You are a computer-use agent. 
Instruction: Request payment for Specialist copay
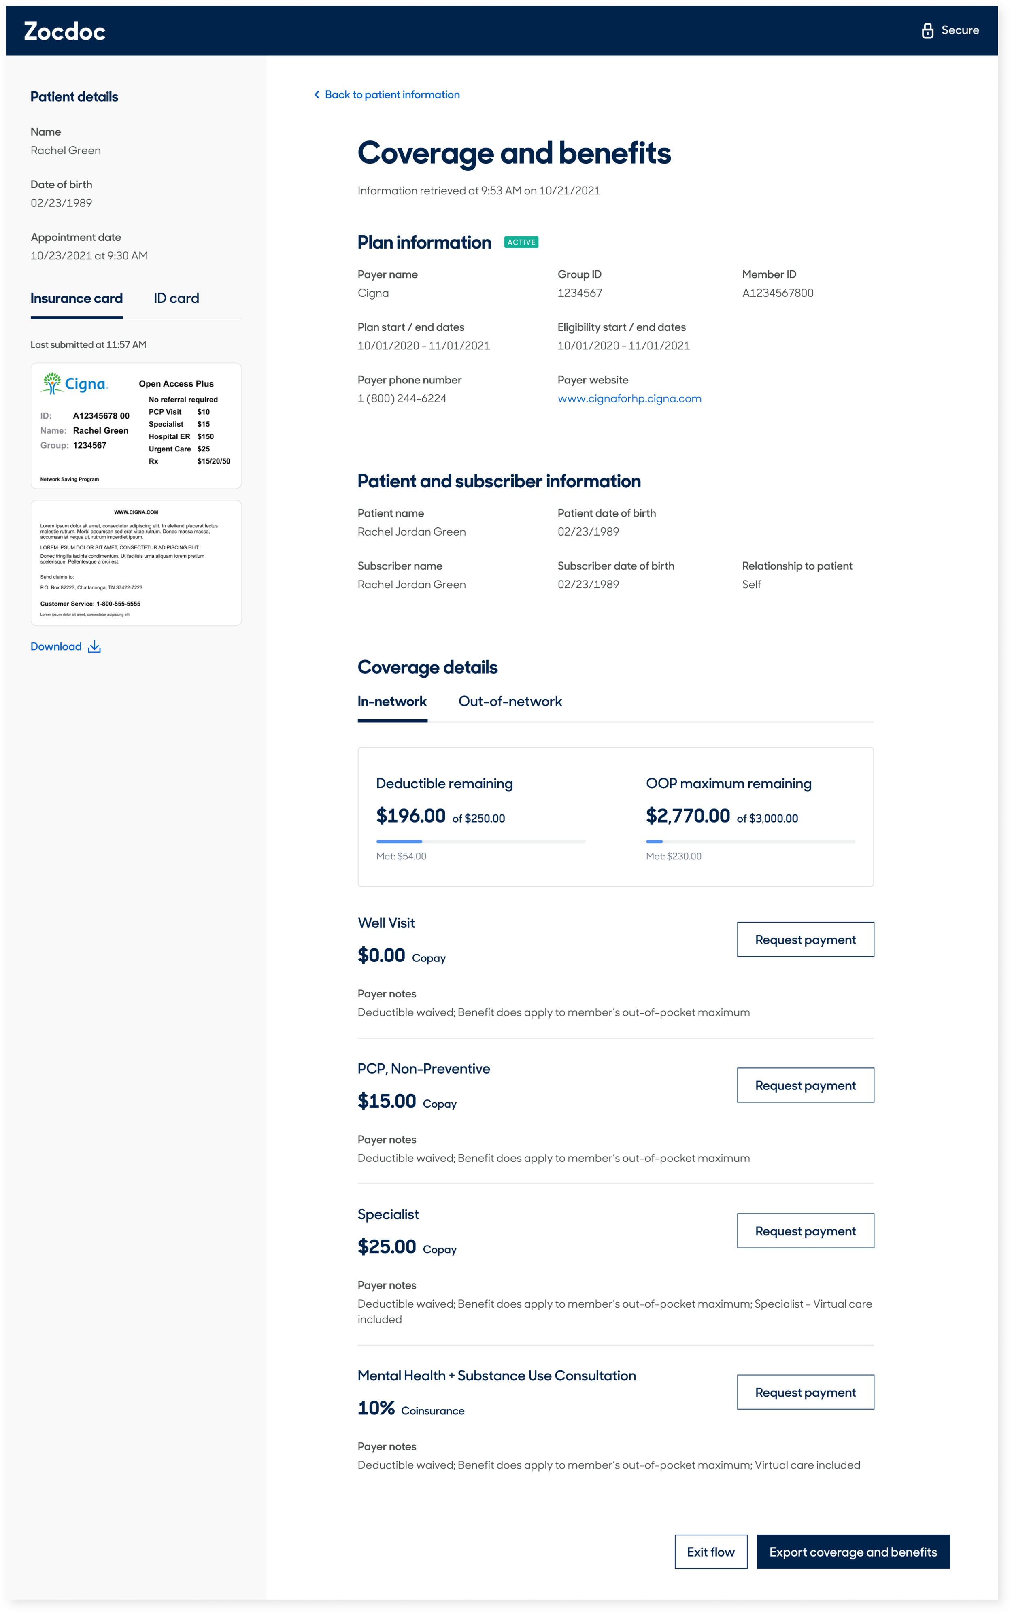805,1231
